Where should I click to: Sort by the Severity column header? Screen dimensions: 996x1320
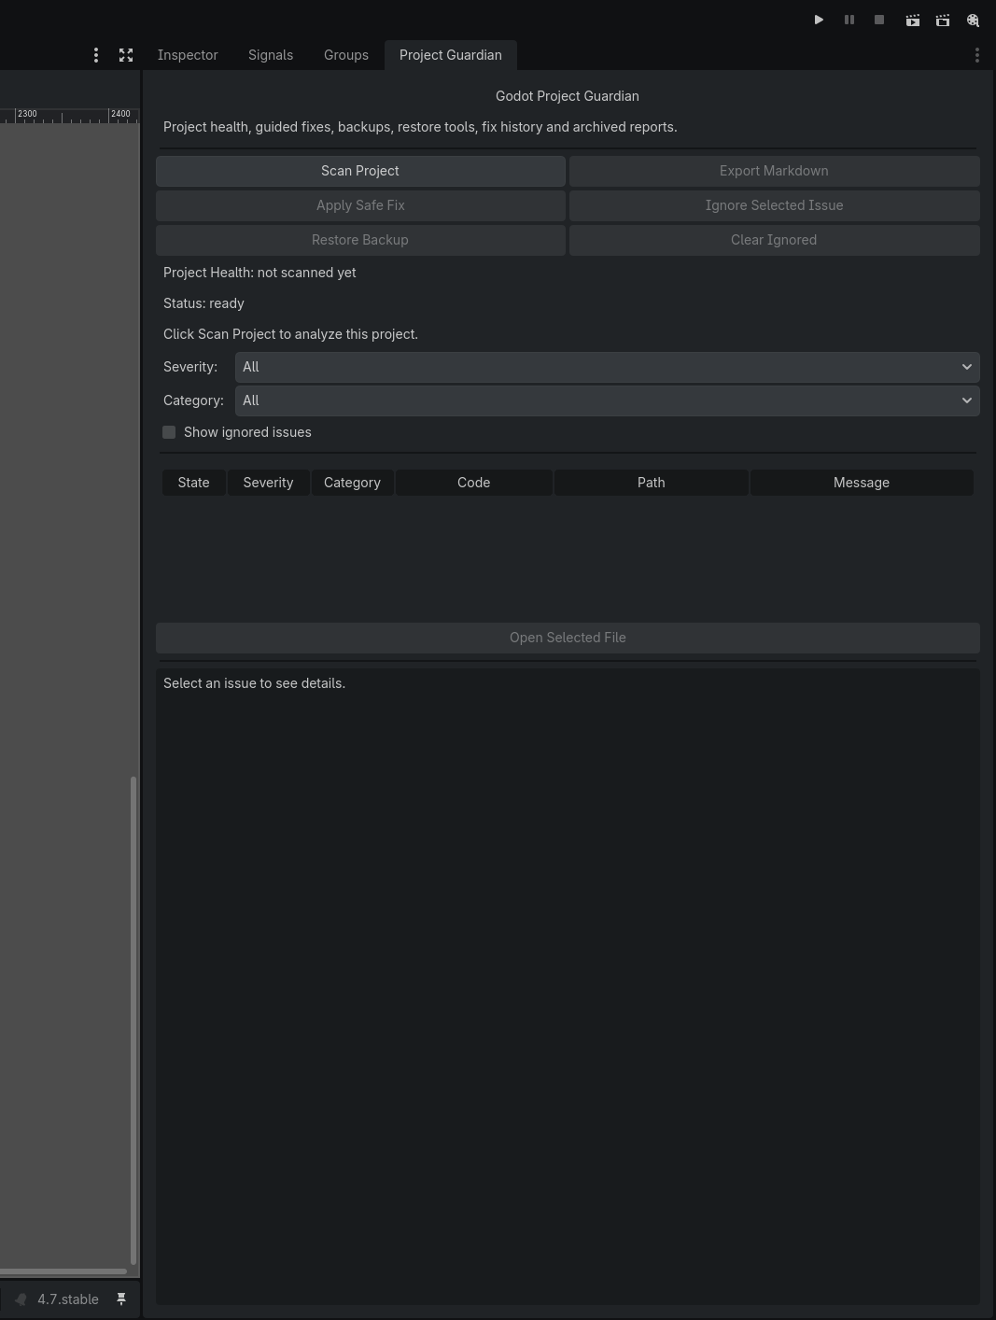click(268, 483)
